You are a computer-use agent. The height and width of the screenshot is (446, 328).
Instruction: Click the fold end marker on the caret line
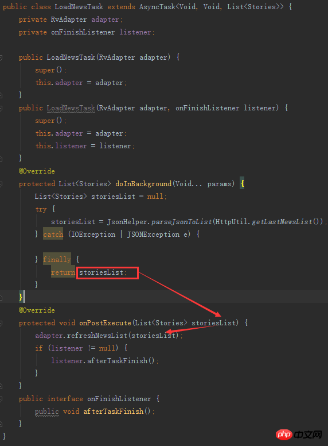pyautogui.click(x=1, y=298)
